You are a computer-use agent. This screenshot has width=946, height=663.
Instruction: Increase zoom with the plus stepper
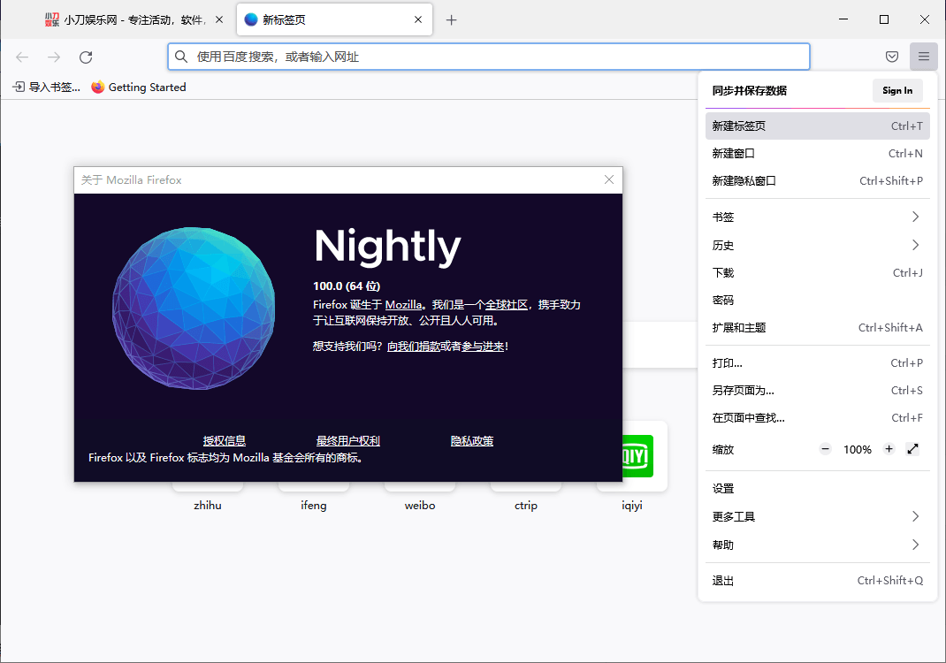889,449
